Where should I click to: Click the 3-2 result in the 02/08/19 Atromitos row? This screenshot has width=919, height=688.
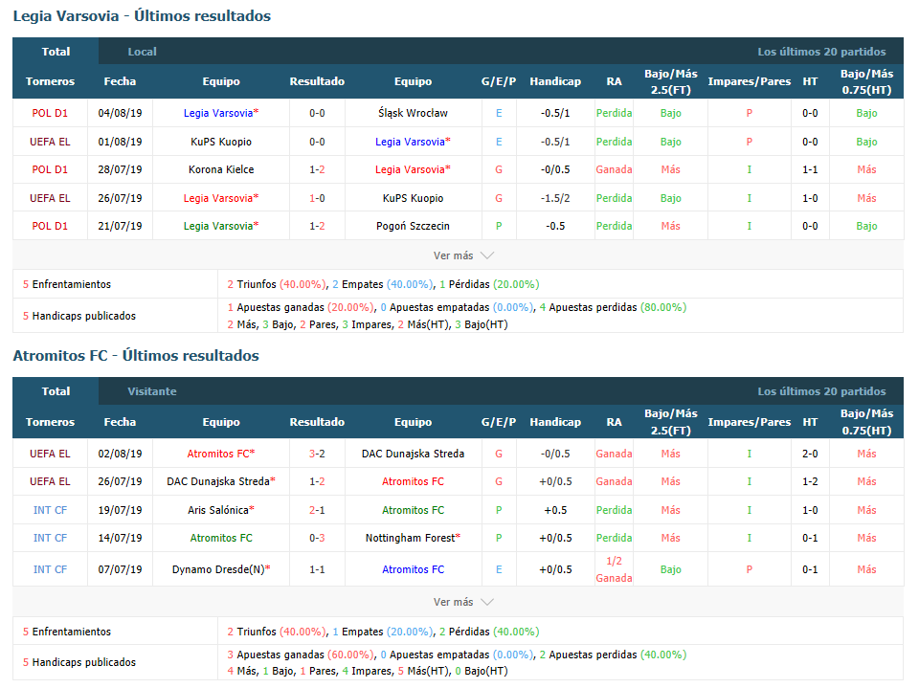click(317, 454)
